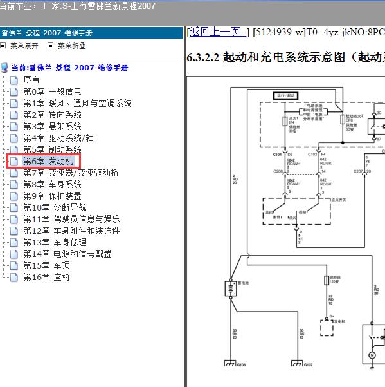Viewport: 385px width, 387px height.
Task: Expand all menus with 菜单展开
Action: point(24,46)
